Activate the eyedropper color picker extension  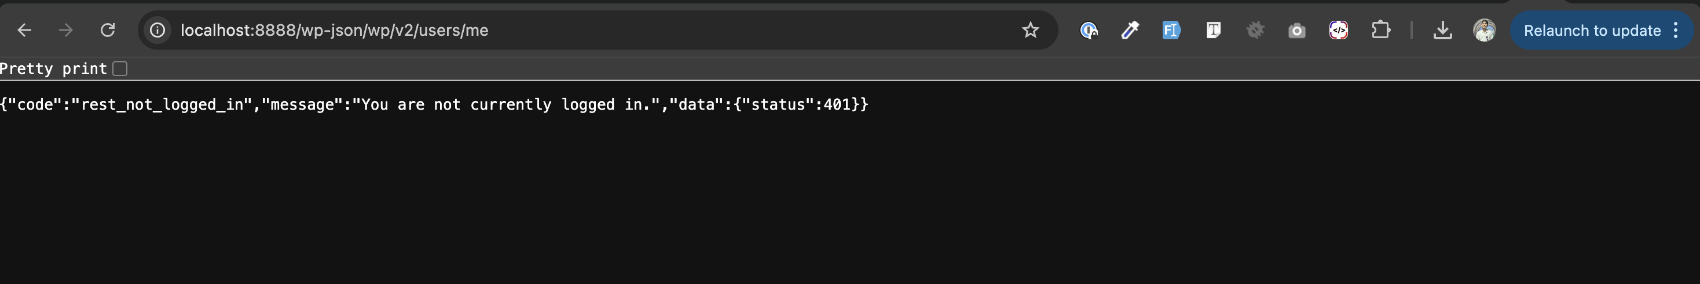point(1130,30)
